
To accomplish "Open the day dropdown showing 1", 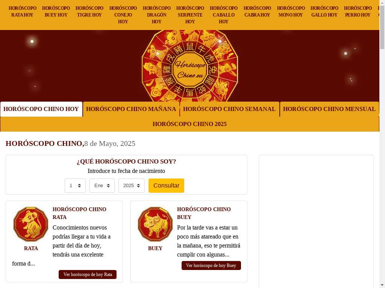I will point(75,186).
